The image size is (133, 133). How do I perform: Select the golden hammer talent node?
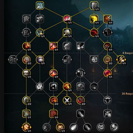coord(67,33)
